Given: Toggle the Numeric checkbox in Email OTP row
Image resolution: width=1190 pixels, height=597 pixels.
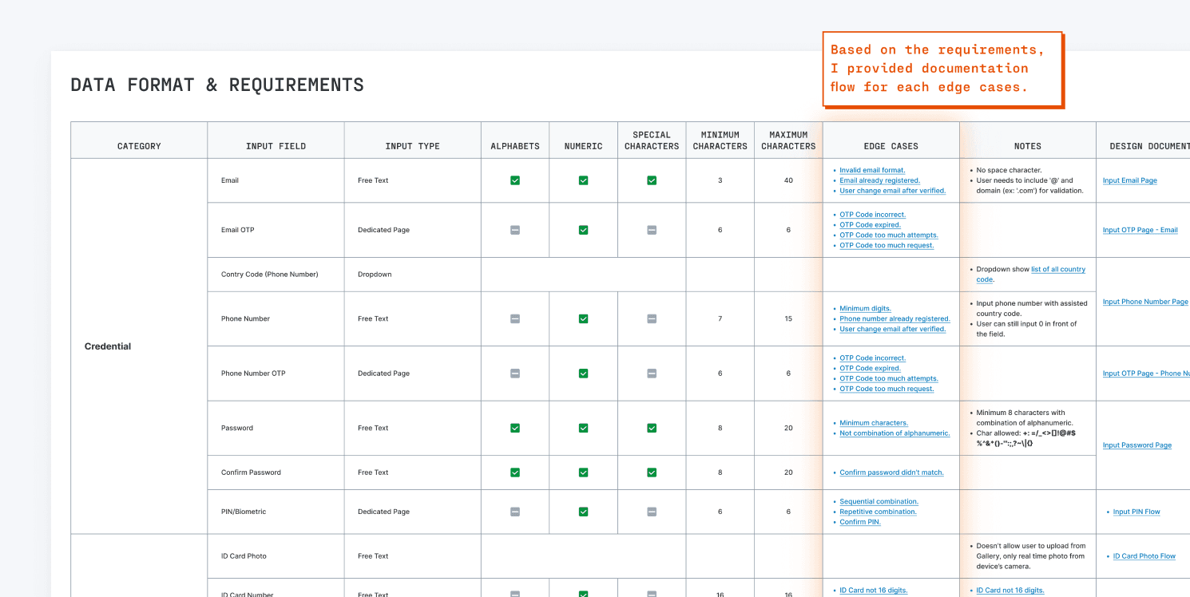Looking at the screenshot, I should pyautogui.click(x=583, y=230).
